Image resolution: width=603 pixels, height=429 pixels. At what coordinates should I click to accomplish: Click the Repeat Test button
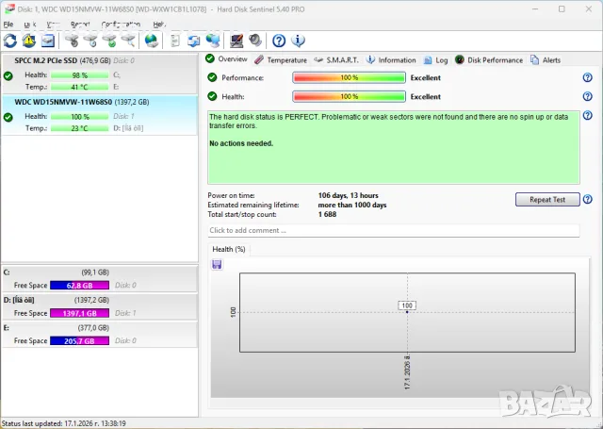click(547, 199)
